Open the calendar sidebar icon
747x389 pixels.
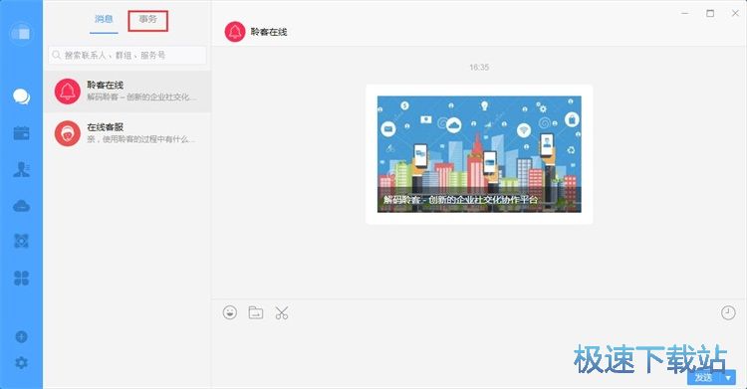click(x=22, y=133)
